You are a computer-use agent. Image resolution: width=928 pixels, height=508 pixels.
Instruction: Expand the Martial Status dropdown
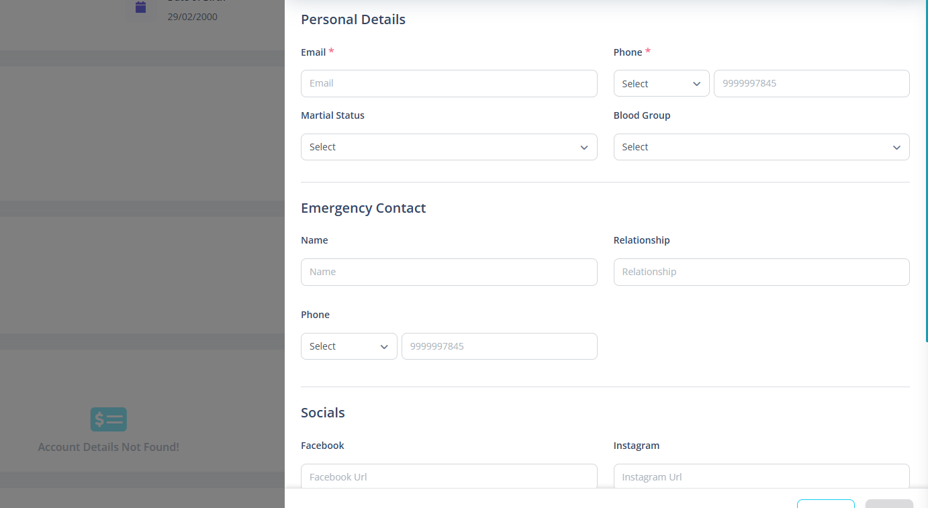449,147
